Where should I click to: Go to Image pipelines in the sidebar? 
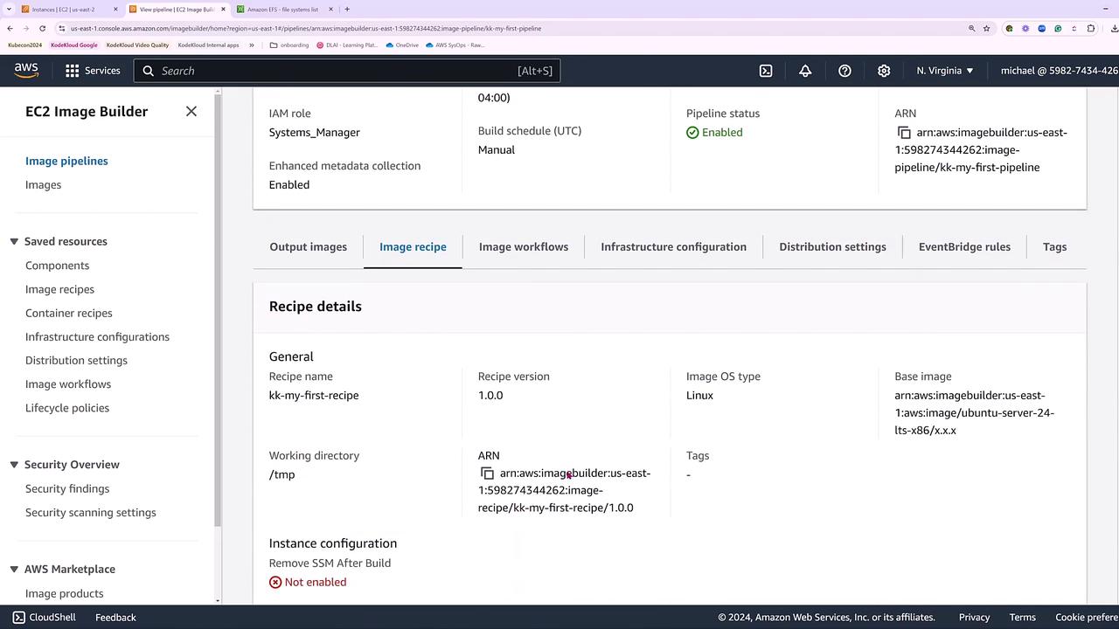(66, 161)
